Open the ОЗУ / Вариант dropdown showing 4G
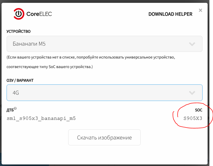The height and width of the screenshot is (166, 213). [x=104, y=93]
